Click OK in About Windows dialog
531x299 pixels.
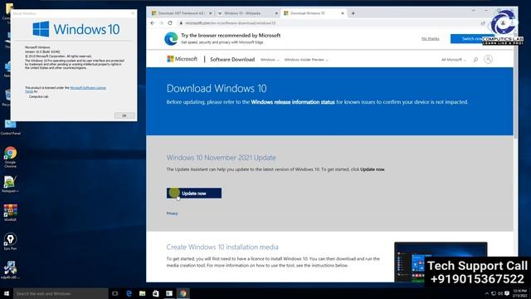click(124, 115)
